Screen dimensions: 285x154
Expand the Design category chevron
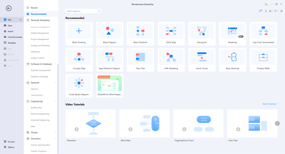pyautogui.click(x=55, y=132)
